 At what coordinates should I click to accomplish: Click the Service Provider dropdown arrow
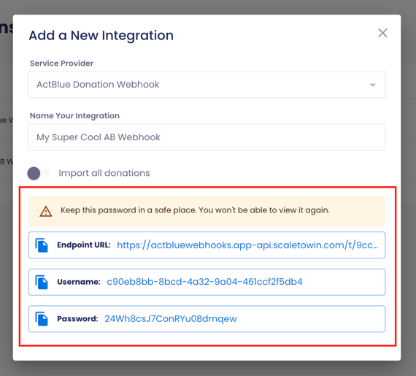point(373,85)
